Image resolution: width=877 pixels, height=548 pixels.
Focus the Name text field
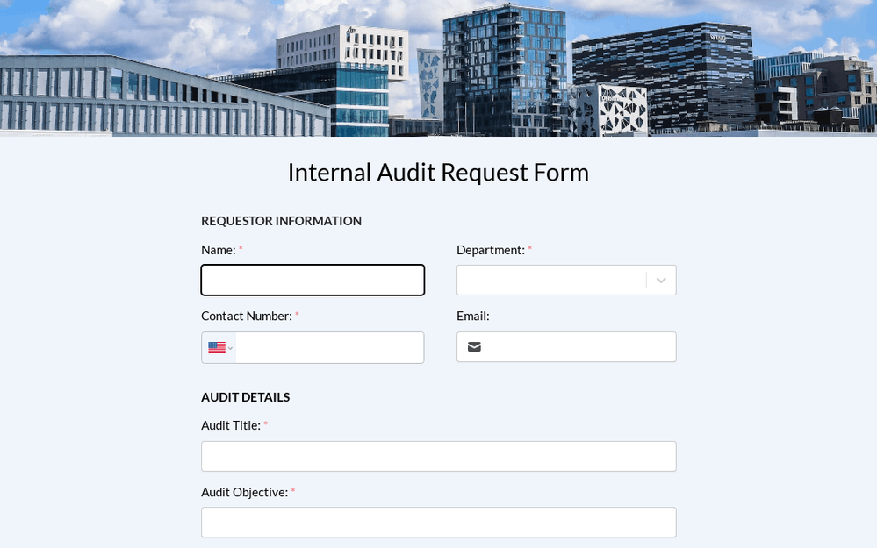(x=313, y=281)
